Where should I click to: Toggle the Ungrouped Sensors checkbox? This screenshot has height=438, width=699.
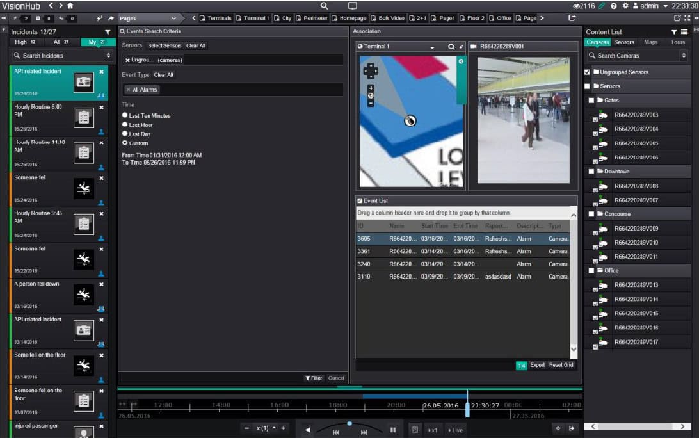point(588,72)
